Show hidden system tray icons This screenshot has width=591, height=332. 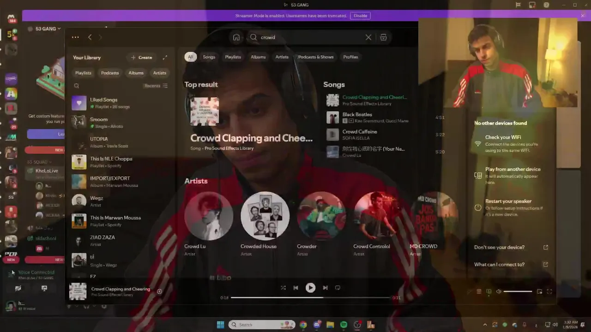pyautogui.click(x=484, y=325)
